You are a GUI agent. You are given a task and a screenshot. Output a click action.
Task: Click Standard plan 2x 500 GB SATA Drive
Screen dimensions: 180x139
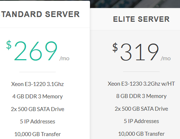(38, 109)
